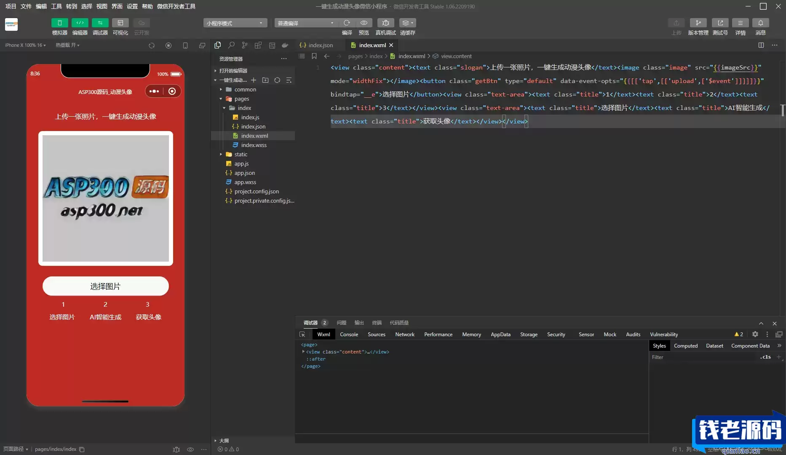Click the element inspector picker icon
This screenshot has width=786, height=455.
point(302,335)
